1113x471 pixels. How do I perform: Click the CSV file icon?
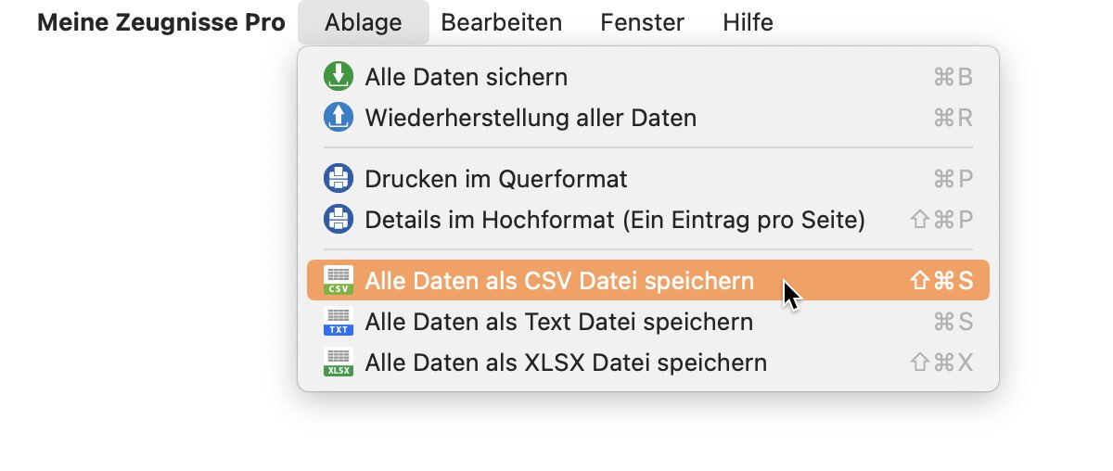[339, 280]
